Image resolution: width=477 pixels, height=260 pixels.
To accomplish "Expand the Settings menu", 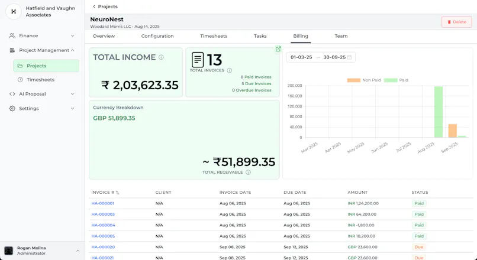I will coord(42,109).
